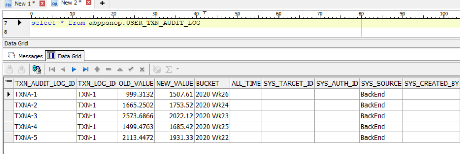Click the current line arrow on line 7
This screenshot has width=460, height=154.
click(x=19, y=23)
